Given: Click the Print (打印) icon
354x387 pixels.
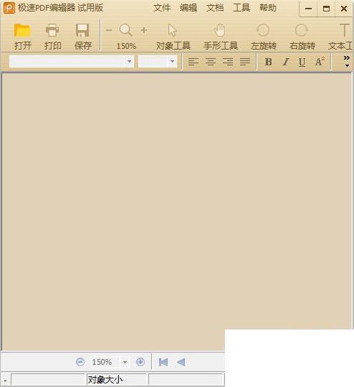Looking at the screenshot, I should click(52, 30).
